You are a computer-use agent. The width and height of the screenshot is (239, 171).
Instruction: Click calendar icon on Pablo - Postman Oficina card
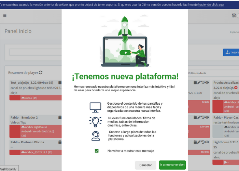coord(60,142)
